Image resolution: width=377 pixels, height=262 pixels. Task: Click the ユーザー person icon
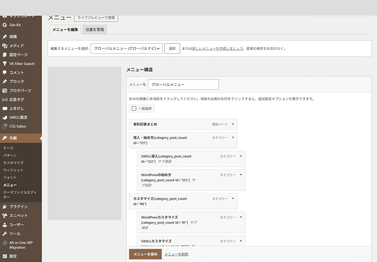point(4,224)
